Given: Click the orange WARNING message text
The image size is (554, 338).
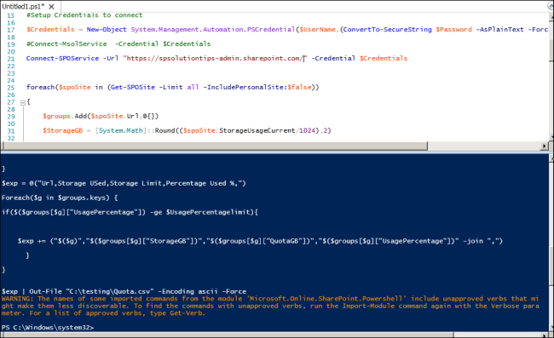Looking at the screenshot, I should click(270, 306).
